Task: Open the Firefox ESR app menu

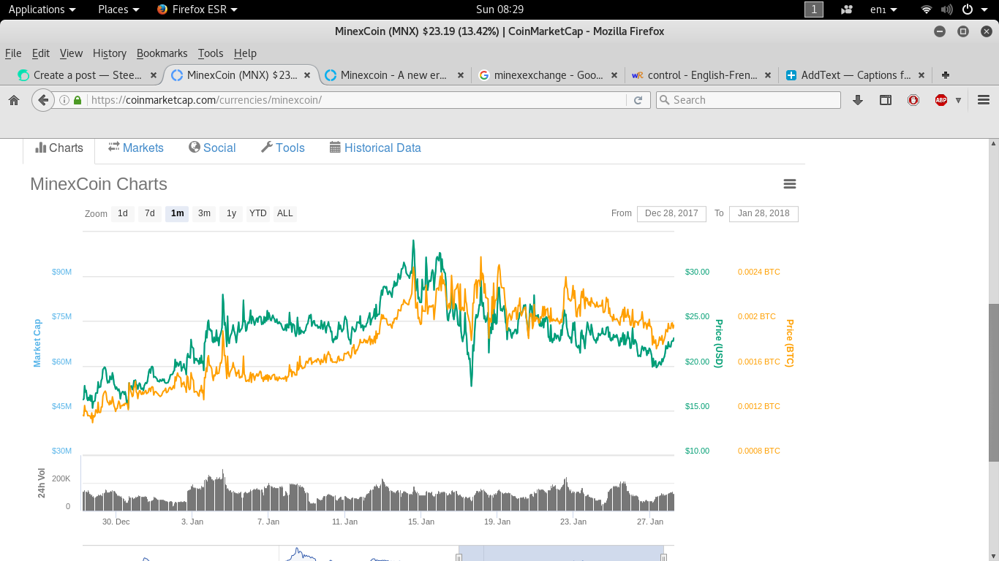Action: (197, 9)
